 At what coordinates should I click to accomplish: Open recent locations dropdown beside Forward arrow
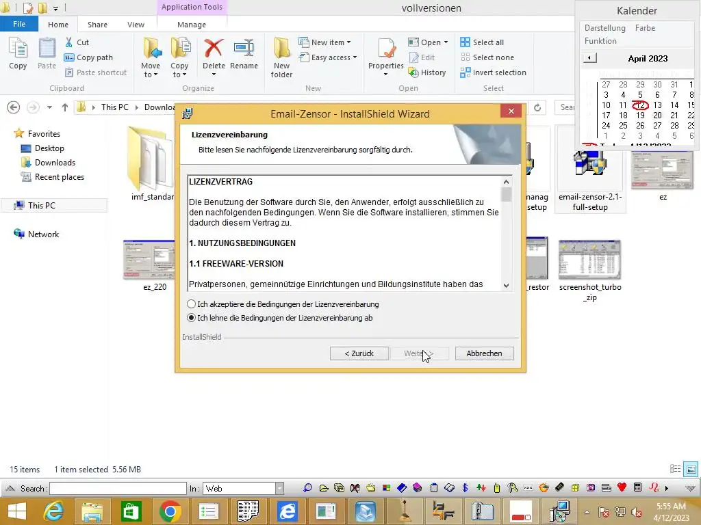tap(49, 107)
